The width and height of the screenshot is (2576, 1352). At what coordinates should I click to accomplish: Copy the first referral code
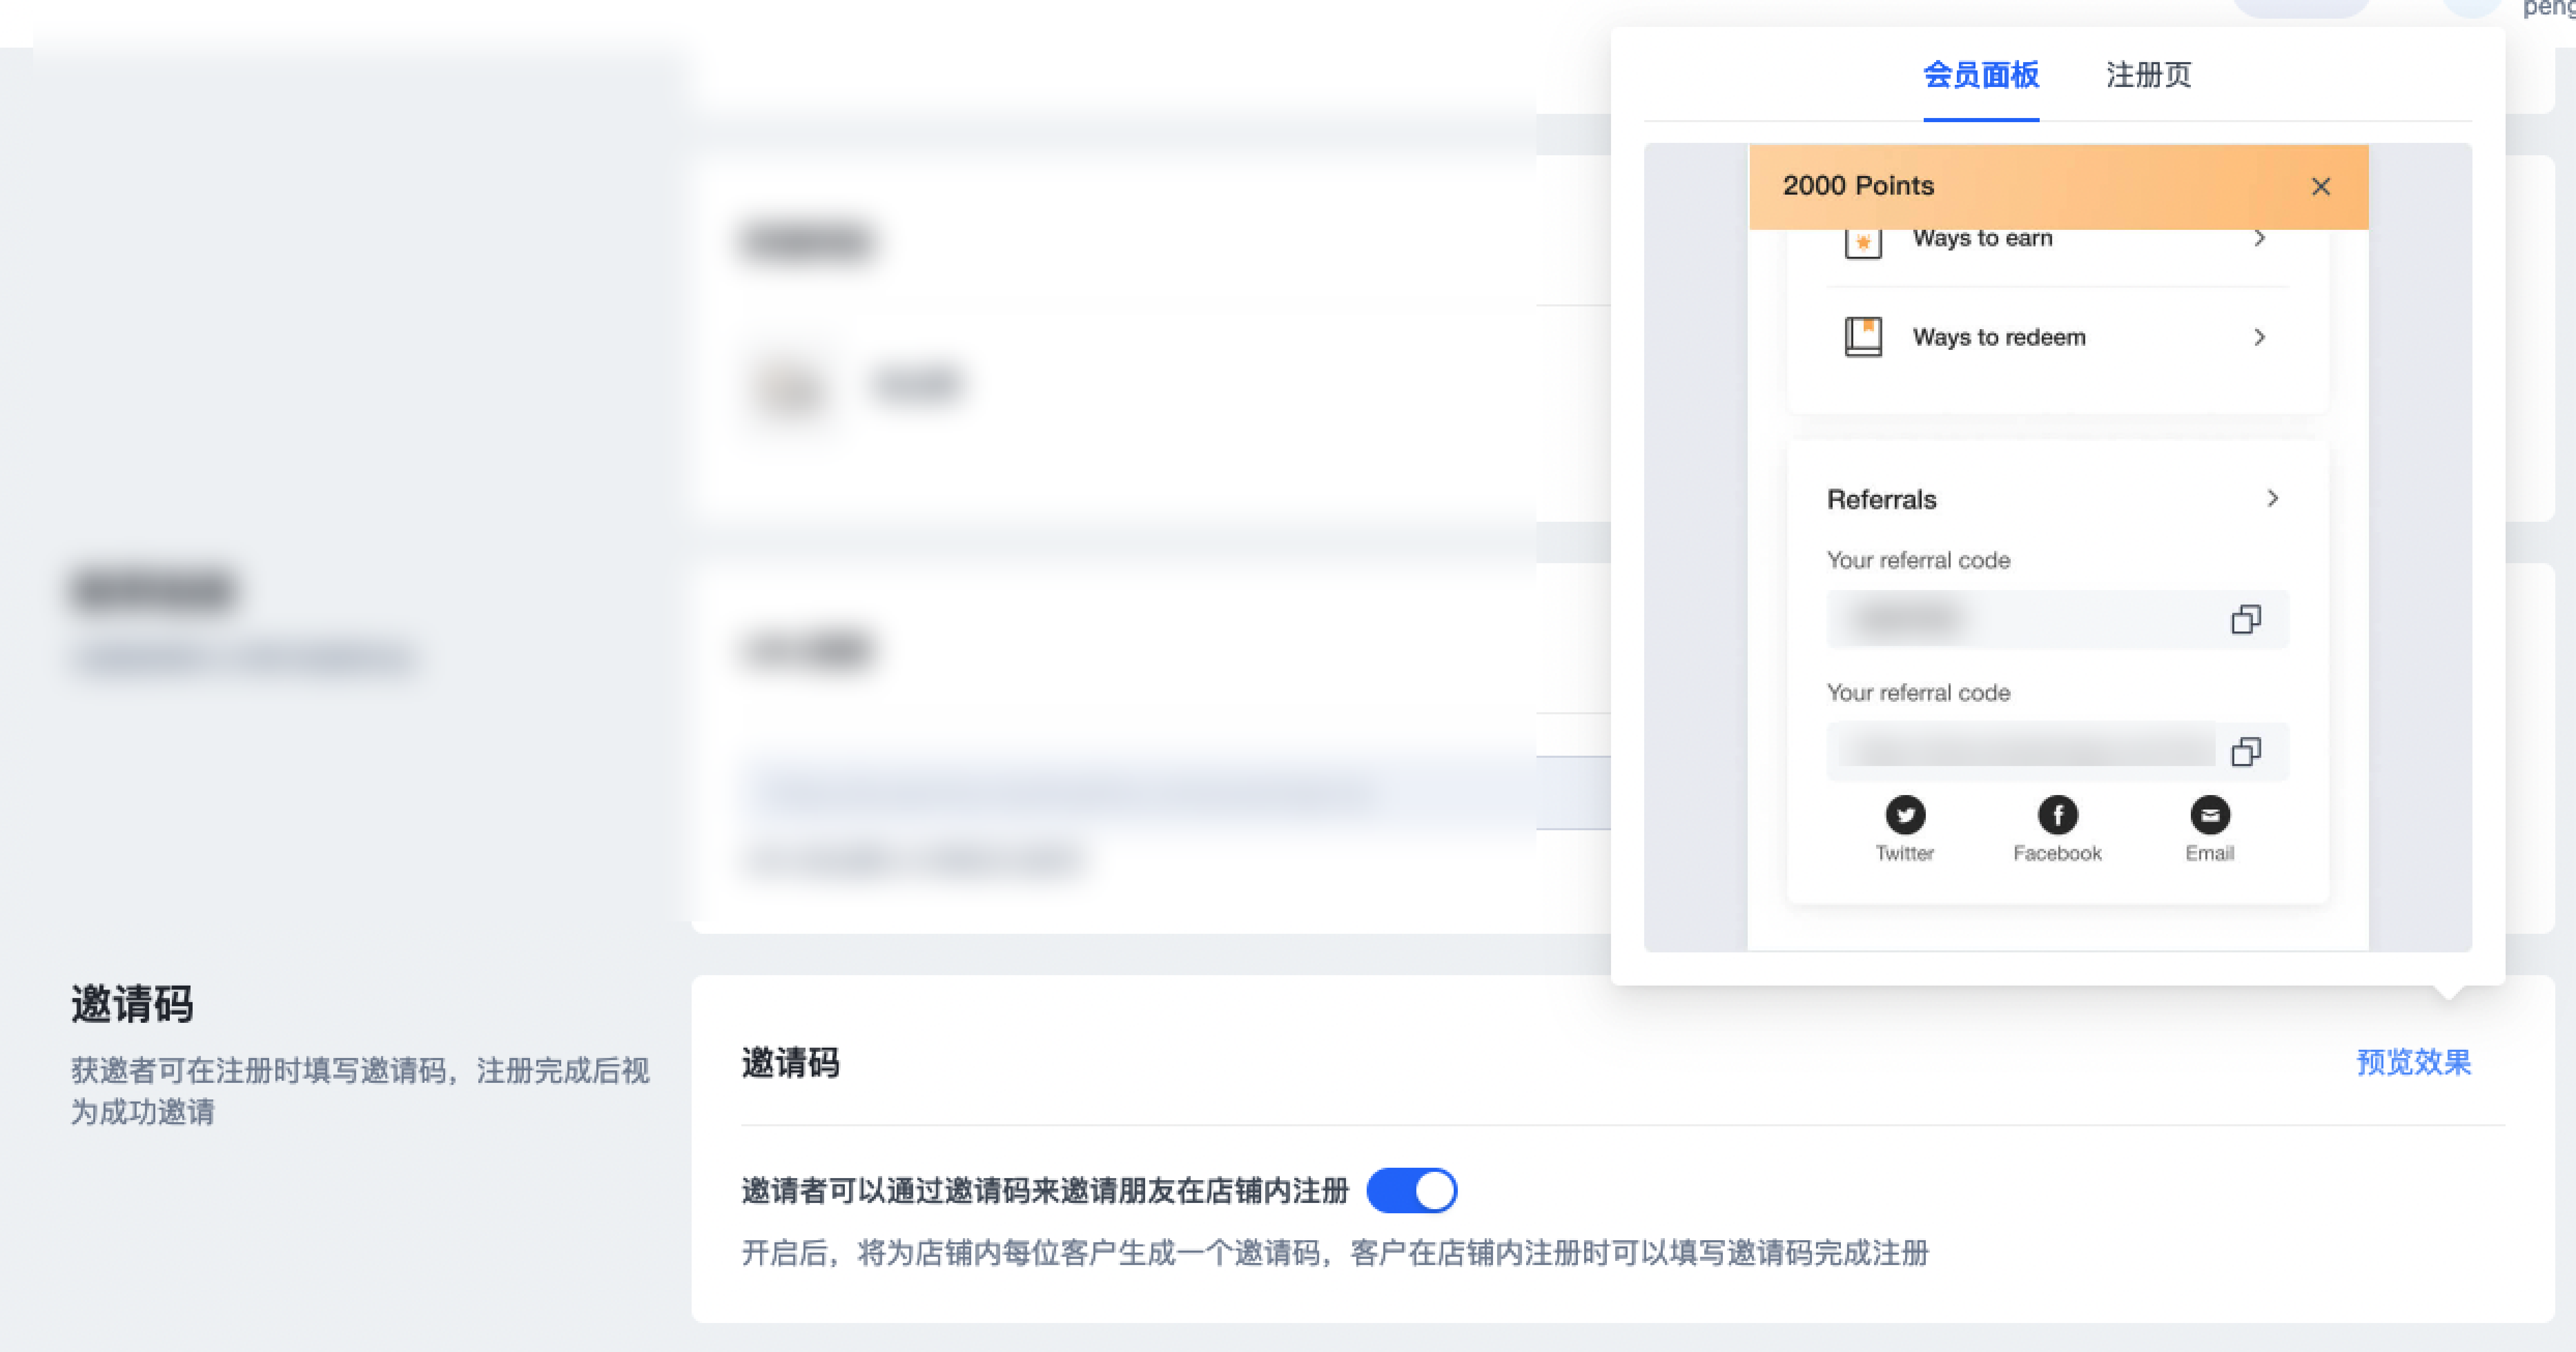2245,620
